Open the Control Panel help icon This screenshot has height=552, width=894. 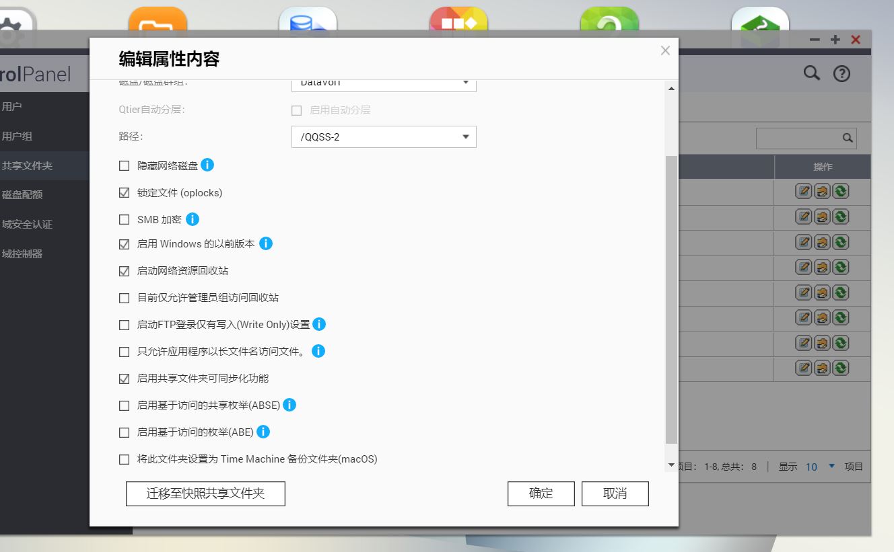pyautogui.click(x=841, y=73)
